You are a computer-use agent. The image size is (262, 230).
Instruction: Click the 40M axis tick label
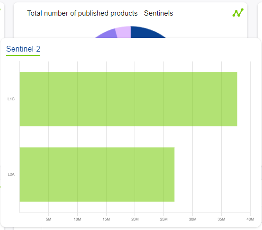[x=250, y=219]
